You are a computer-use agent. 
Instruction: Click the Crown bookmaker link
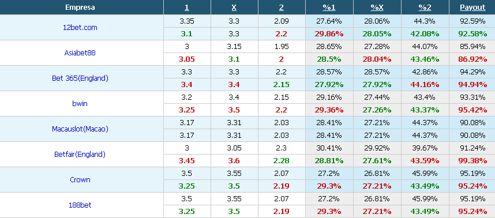pos(80,180)
